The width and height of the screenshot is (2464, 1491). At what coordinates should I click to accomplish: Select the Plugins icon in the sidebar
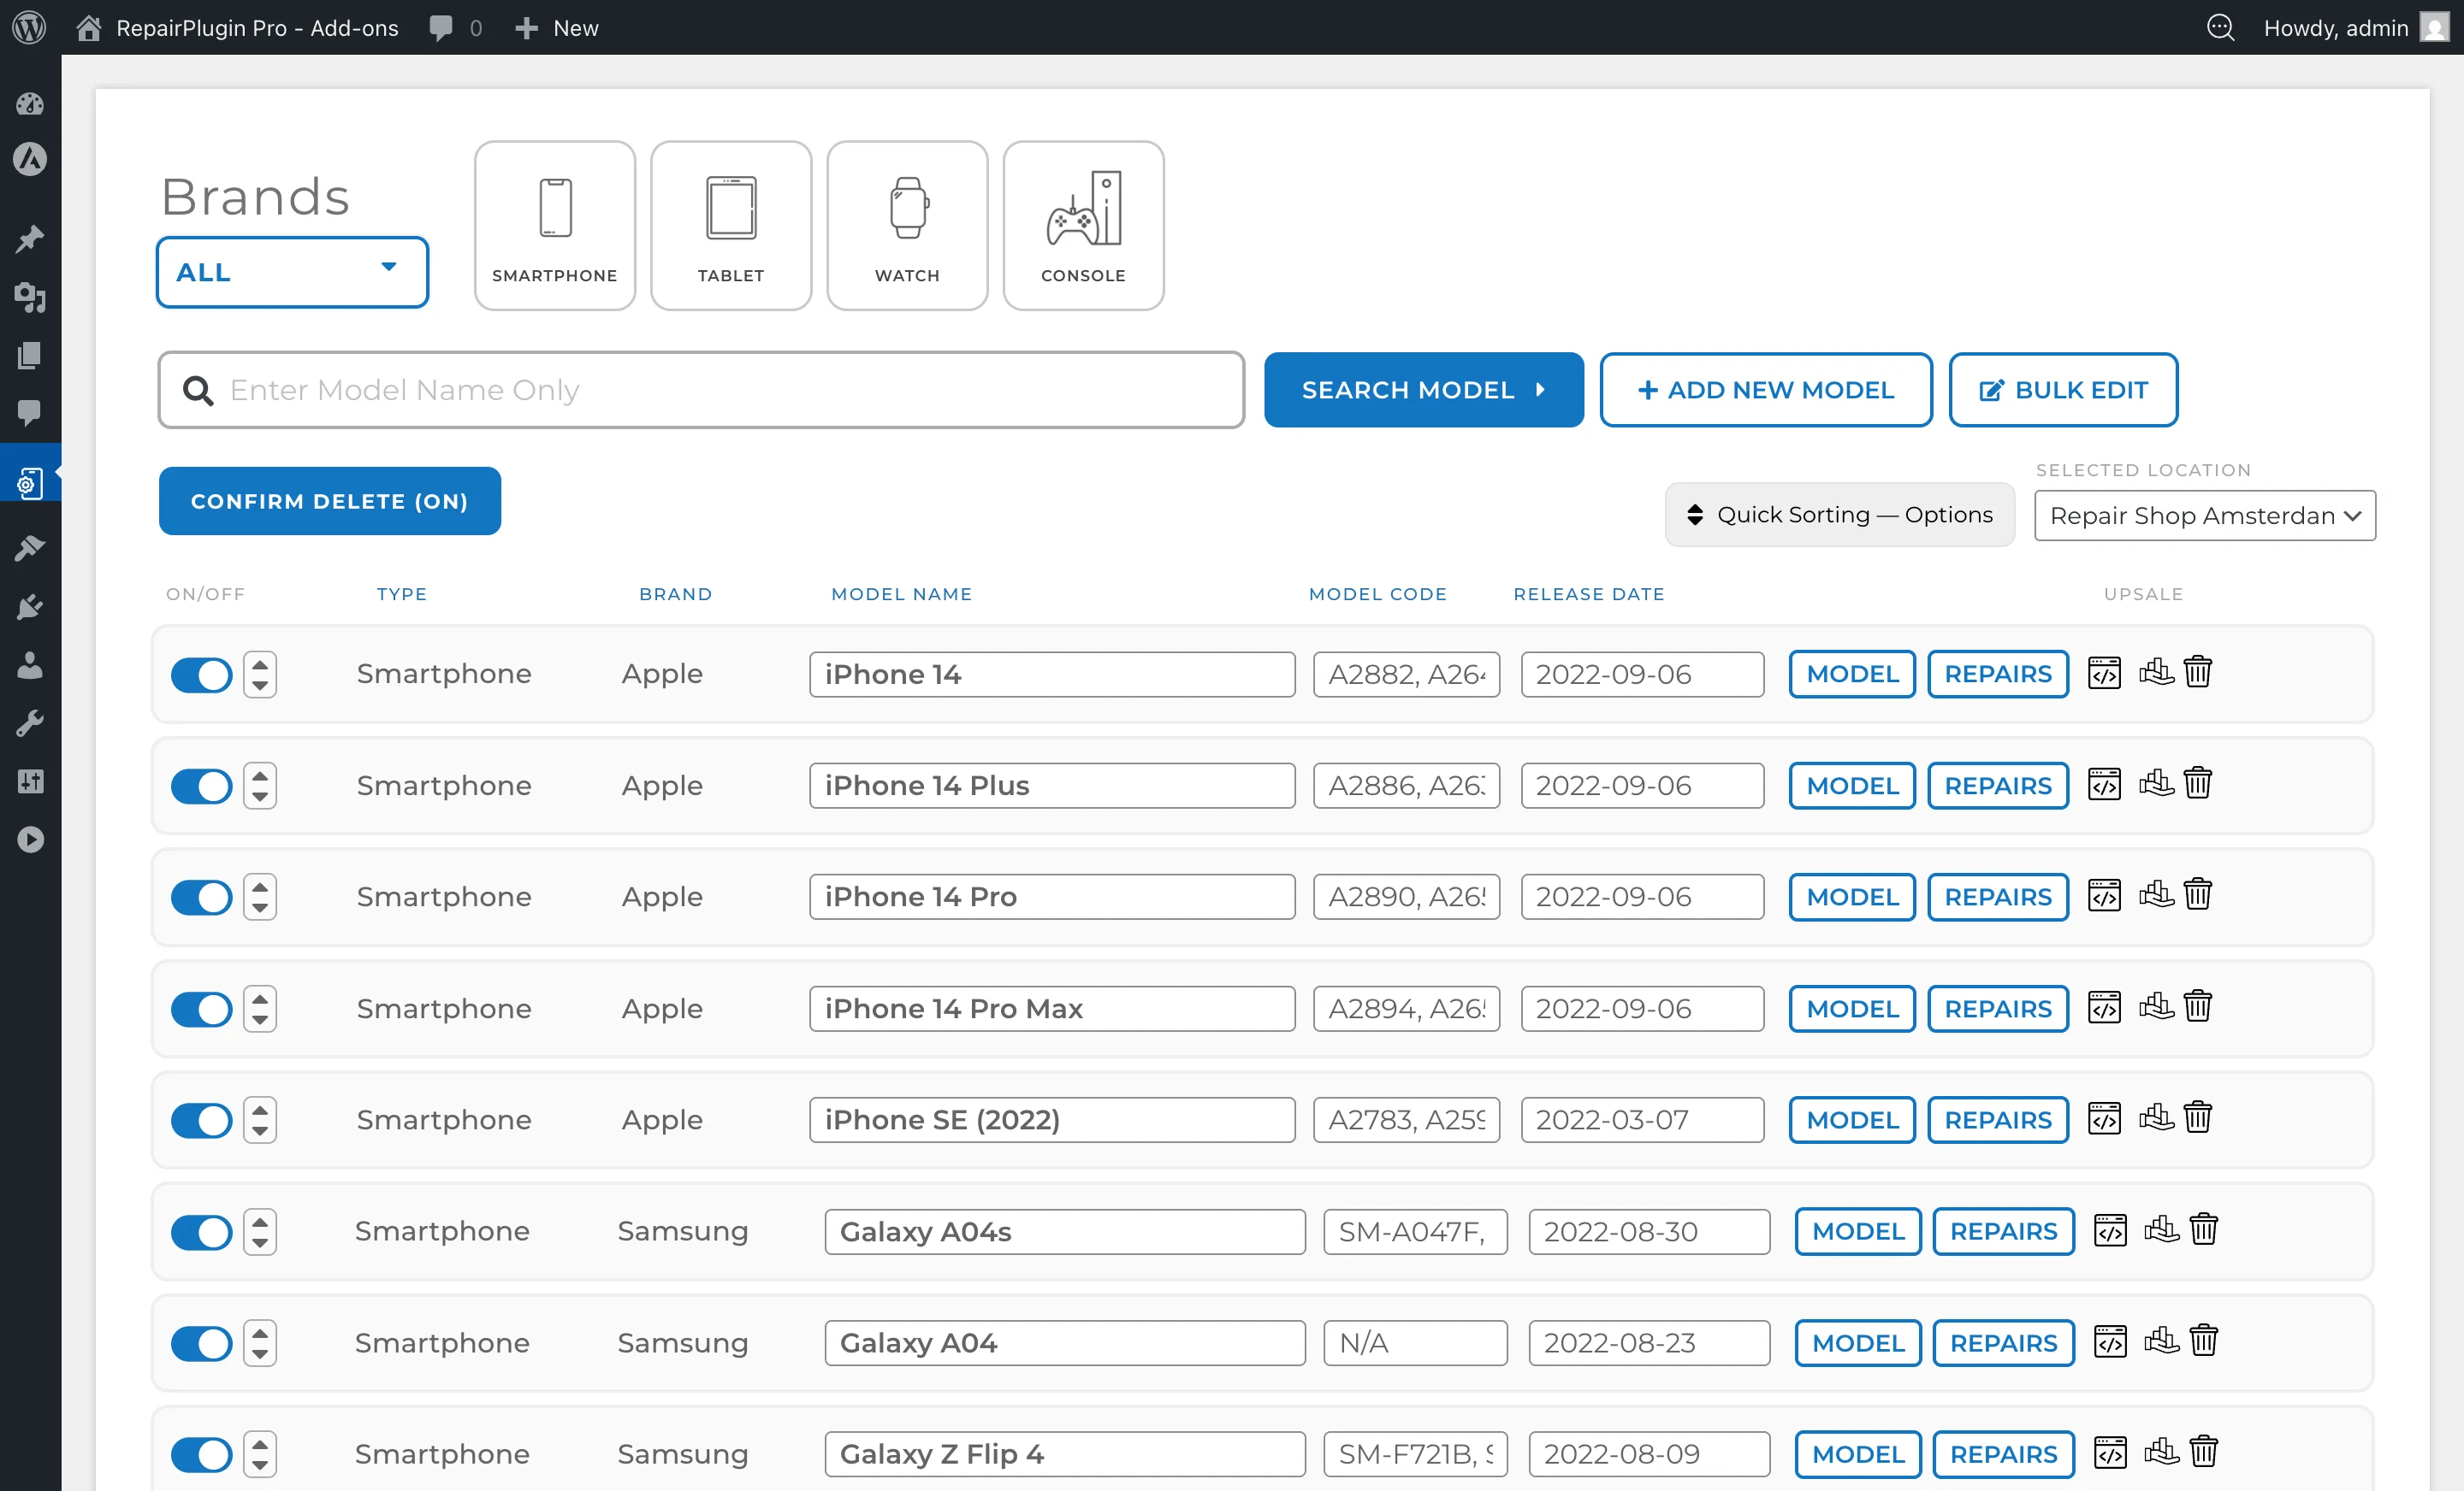coord(30,607)
